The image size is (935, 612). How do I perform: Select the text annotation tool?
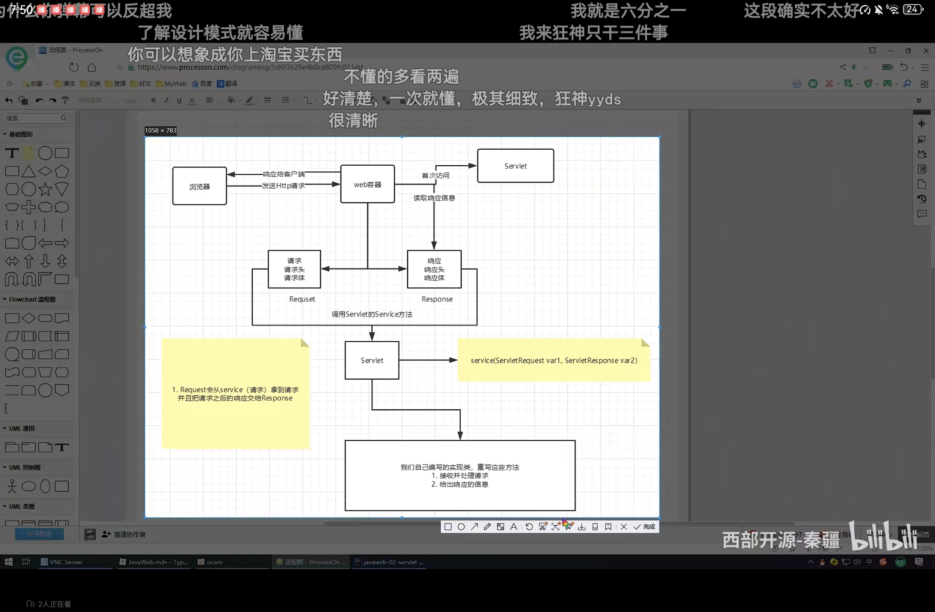tap(514, 527)
